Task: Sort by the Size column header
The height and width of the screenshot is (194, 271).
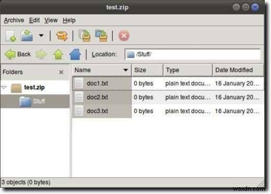Action: click(x=147, y=70)
